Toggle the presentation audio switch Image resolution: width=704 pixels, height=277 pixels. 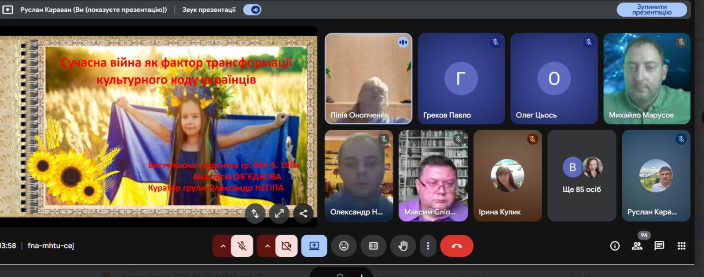253,10
